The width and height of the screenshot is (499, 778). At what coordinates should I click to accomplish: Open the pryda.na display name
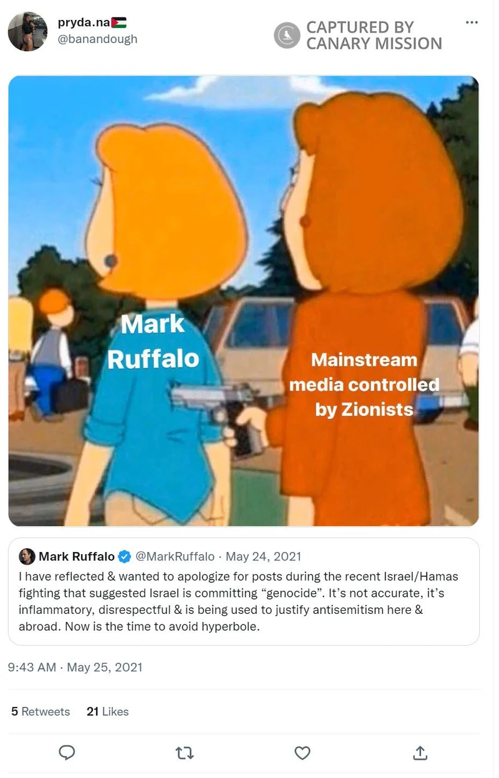tap(84, 23)
